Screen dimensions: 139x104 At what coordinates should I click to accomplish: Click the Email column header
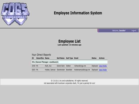(76, 58)
